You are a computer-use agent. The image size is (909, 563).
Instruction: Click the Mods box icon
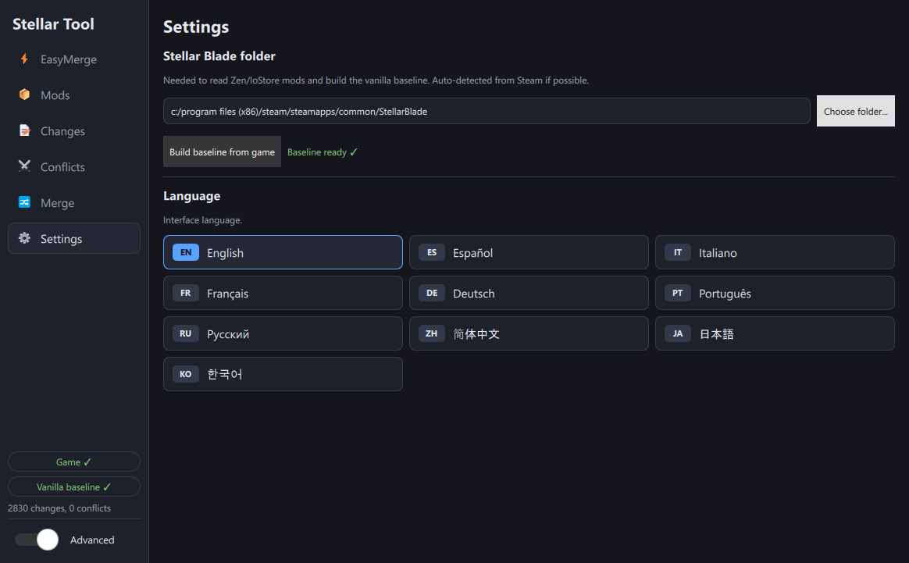click(x=24, y=94)
